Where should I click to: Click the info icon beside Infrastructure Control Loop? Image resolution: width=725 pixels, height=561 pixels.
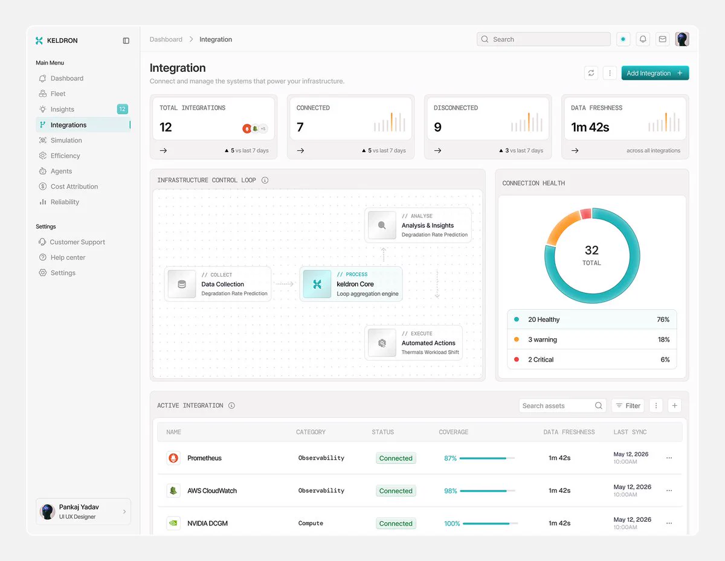265,180
